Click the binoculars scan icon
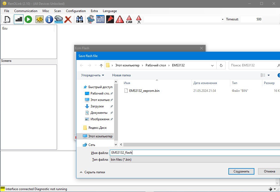Viewport: 280px width, 192px height. click(x=80, y=19)
